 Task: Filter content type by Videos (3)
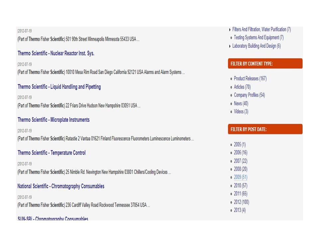point(241,112)
